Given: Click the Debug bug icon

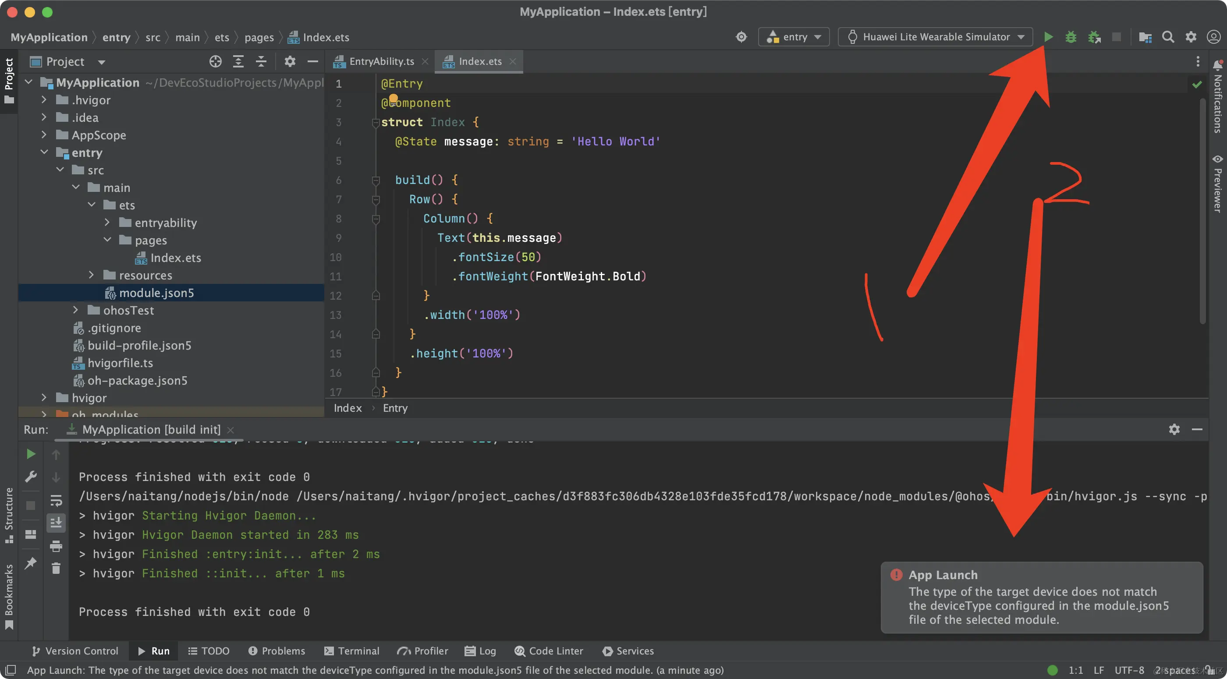Looking at the screenshot, I should [x=1071, y=37].
